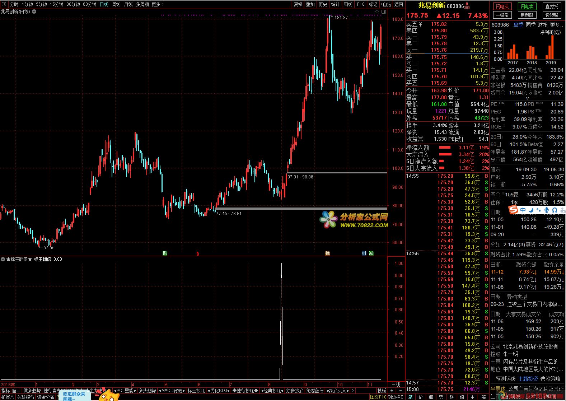566x401 pixels.
Task: Select VOL量能 indicator tab
Action: point(125,391)
